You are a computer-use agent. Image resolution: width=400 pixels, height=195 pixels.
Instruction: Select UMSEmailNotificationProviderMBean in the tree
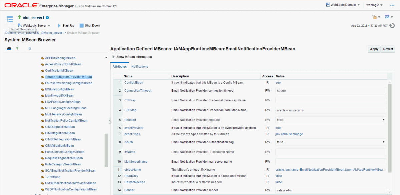point(70,183)
